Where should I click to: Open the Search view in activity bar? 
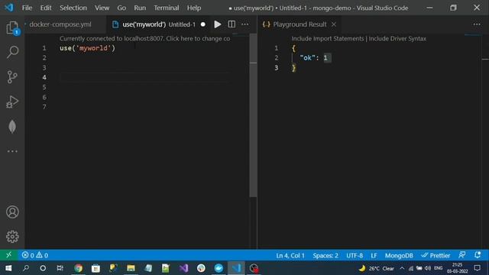tap(12, 52)
